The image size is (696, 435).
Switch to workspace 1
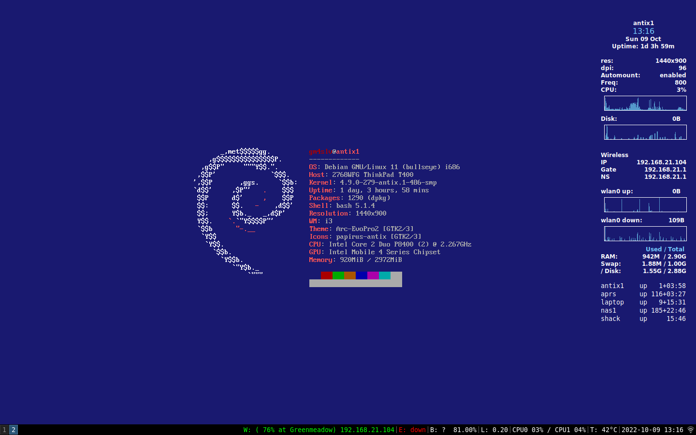tap(4, 430)
